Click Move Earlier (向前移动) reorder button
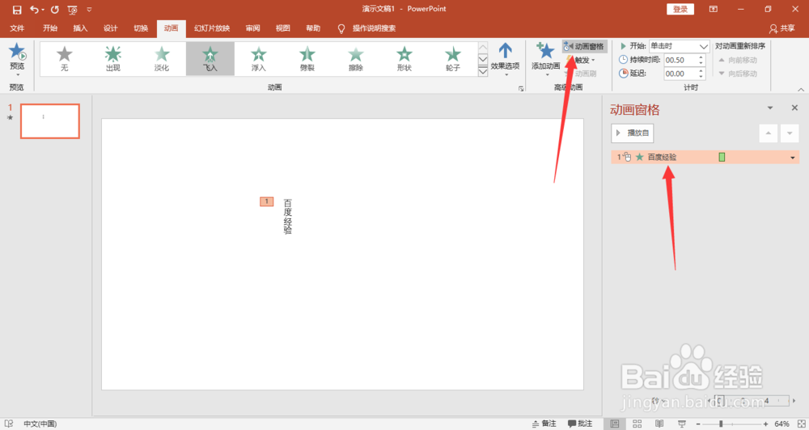The height and width of the screenshot is (430, 809). pos(738,61)
